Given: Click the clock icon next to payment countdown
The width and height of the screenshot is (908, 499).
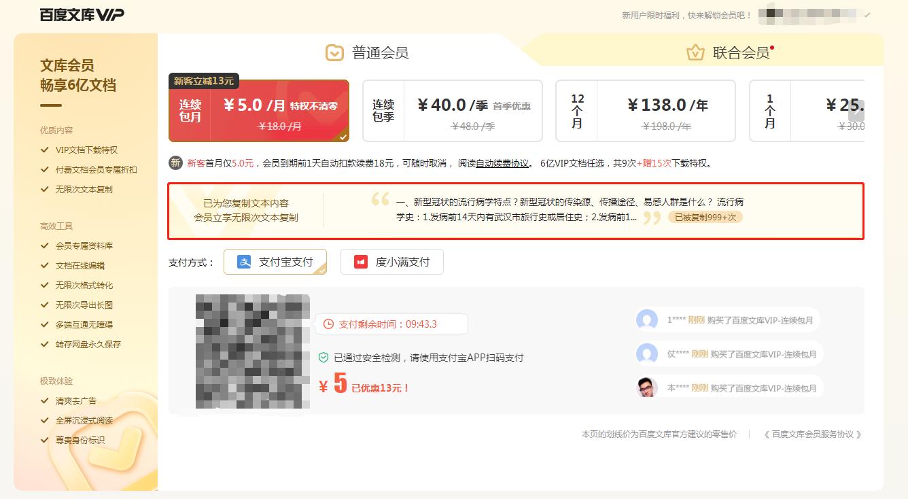Looking at the screenshot, I should click(329, 324).
